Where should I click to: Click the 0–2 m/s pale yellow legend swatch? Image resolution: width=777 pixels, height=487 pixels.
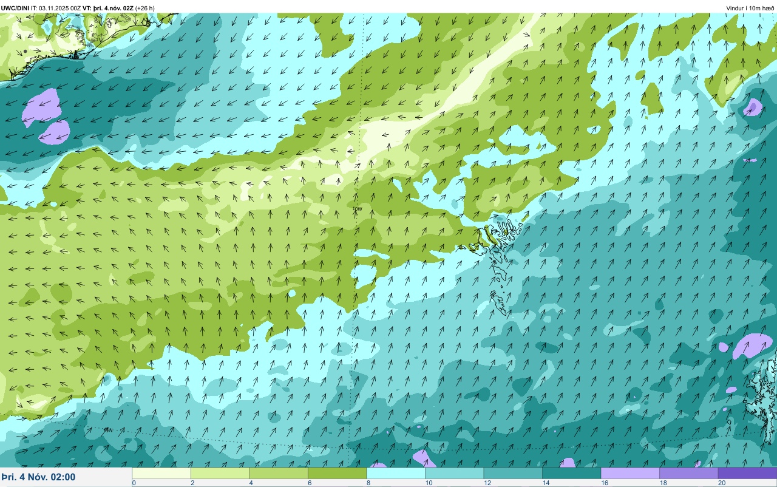pos(161,473)
